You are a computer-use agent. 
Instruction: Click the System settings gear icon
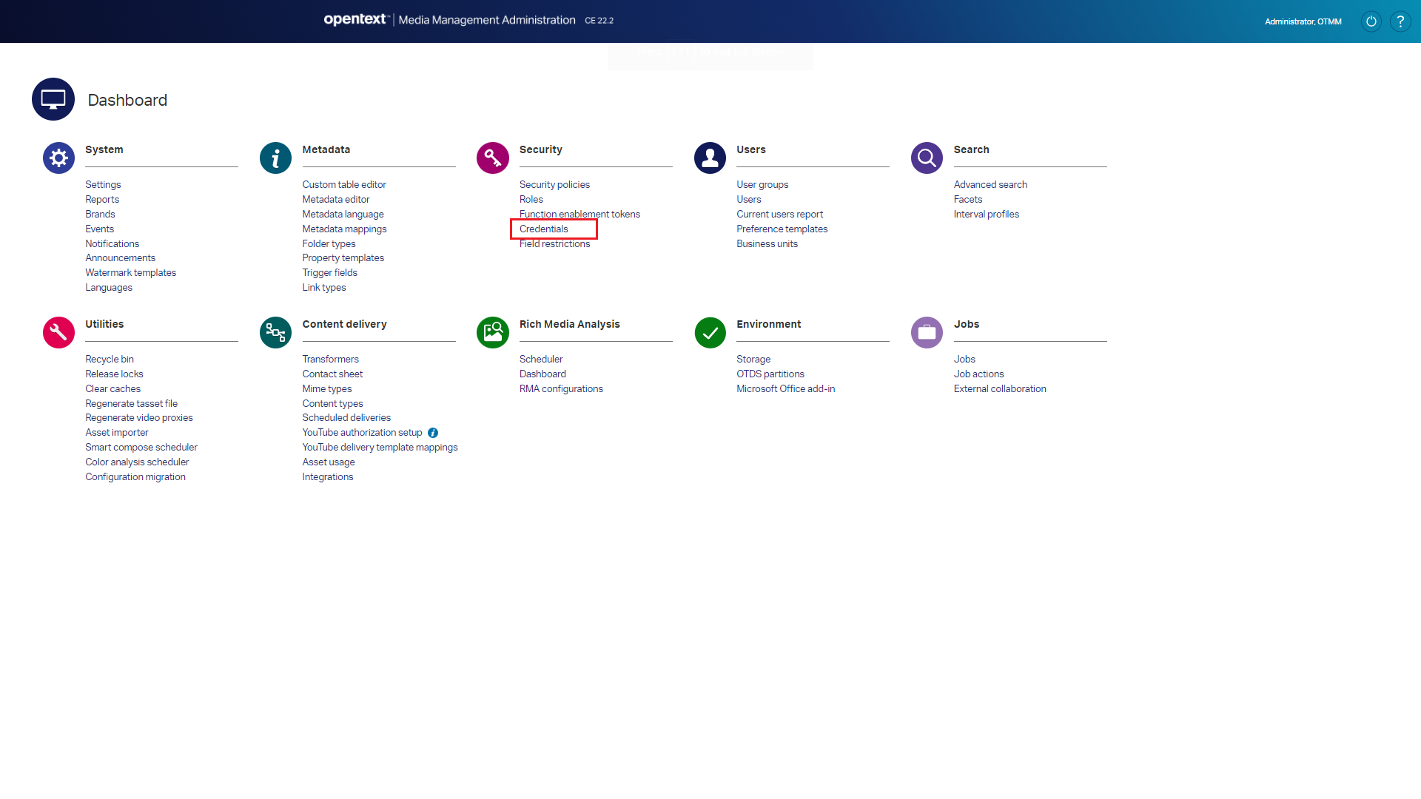(x=58, y=158)
